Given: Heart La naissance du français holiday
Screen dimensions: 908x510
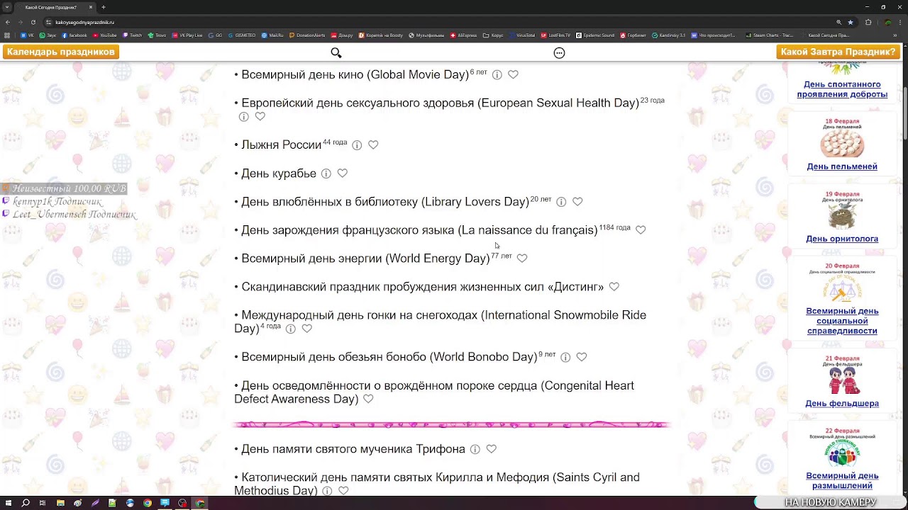Looking at the screenshot, I should (641, 230).
